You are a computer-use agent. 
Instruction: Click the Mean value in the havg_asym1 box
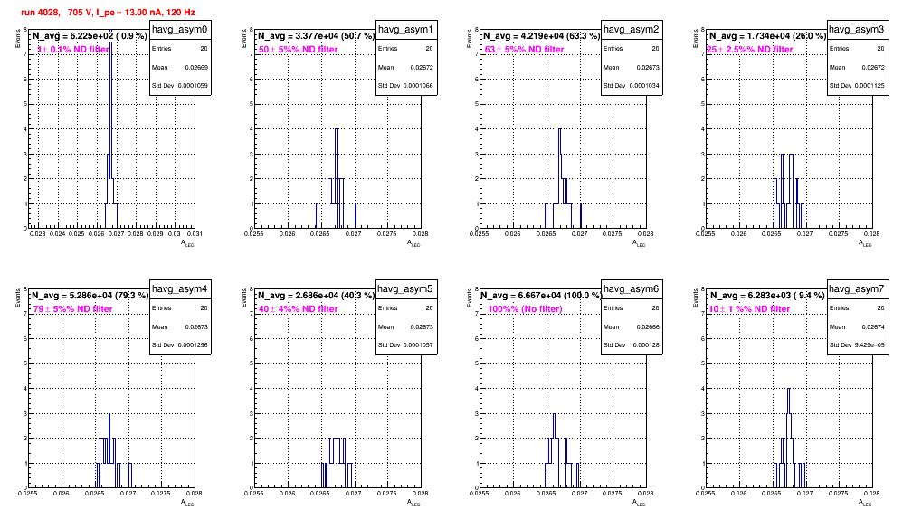423,67
